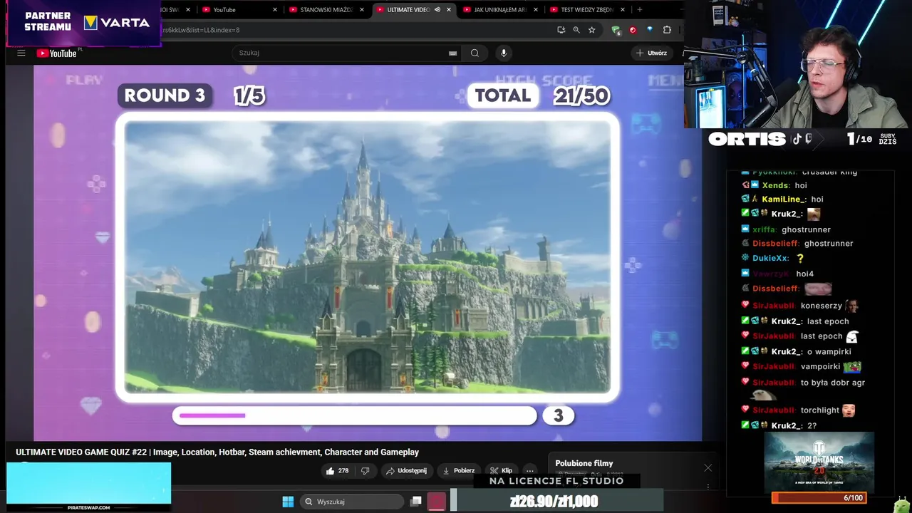
Task: Open the Polubione filmy playlist title
Action: click(x=584, y=463)
